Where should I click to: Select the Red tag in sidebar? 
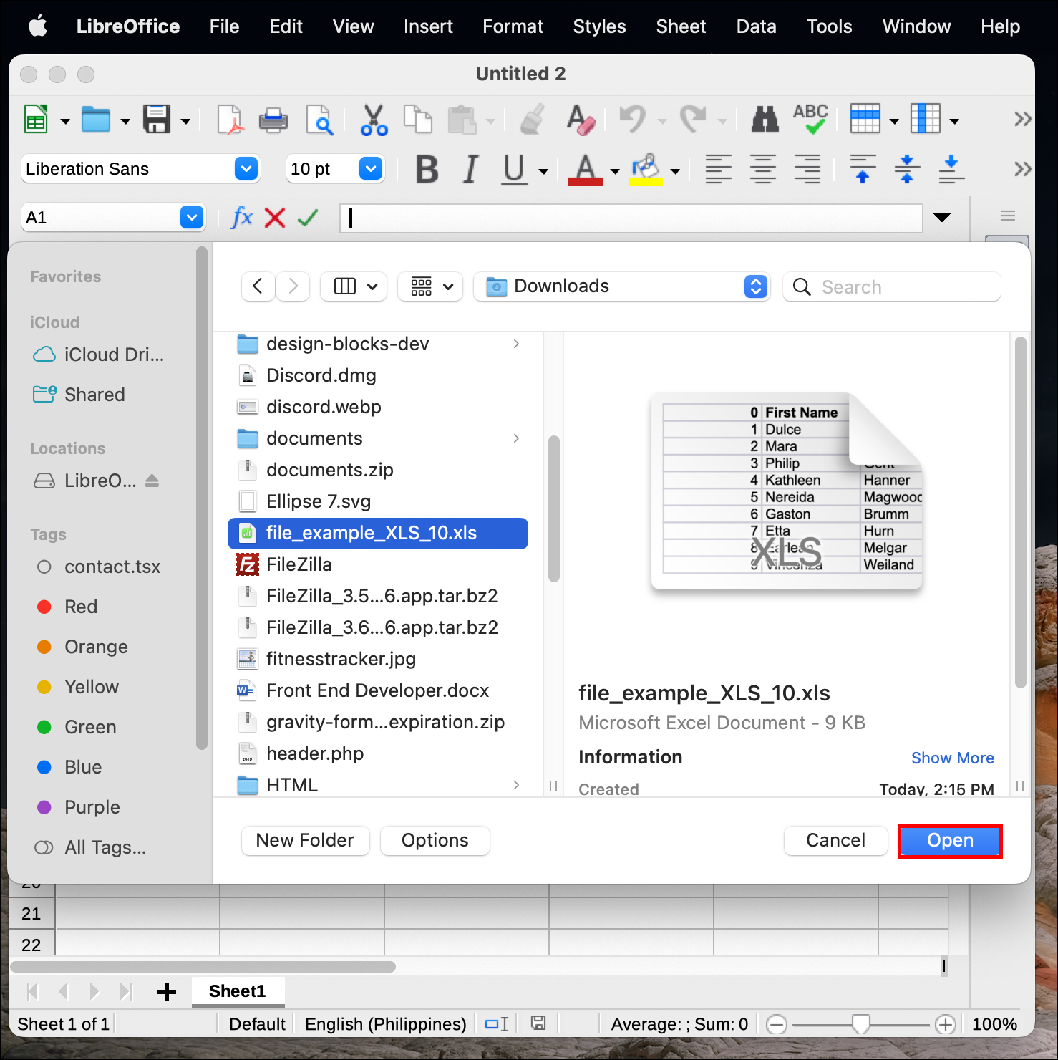[x=80, y=607]
